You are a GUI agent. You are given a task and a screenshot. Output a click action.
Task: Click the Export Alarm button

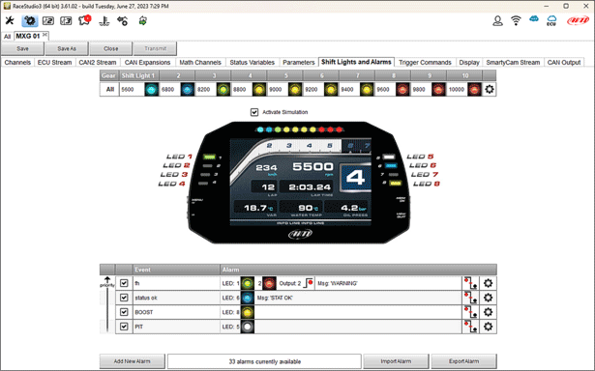pyautogui.click(x=463, y=361)
